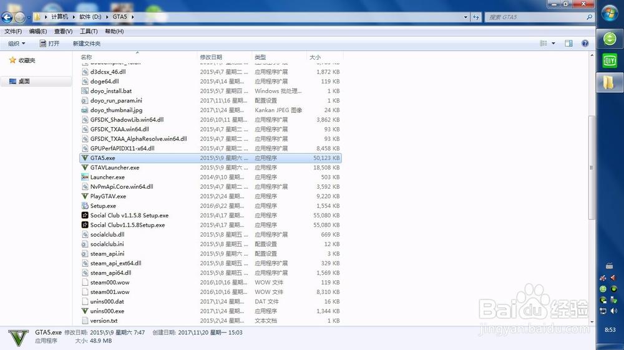Image resolution: width=624 pixels, height=350 pixels.
Task: Click the doyo_install.bat file icon
Action: pos(85,91)
